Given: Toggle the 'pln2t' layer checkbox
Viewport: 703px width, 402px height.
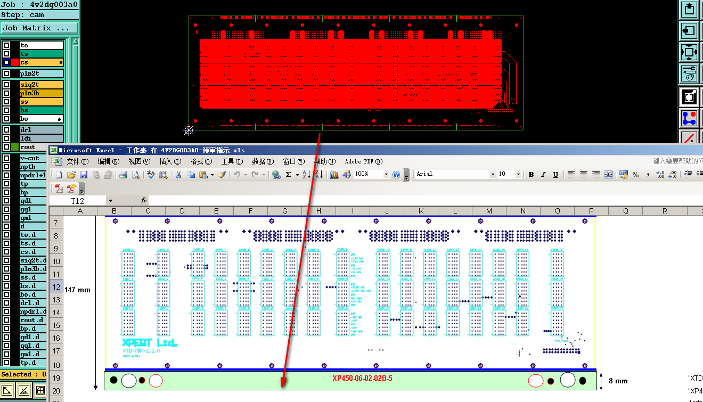Looking at the screenshot, I should pyautogui.click(x=6, y=74).
